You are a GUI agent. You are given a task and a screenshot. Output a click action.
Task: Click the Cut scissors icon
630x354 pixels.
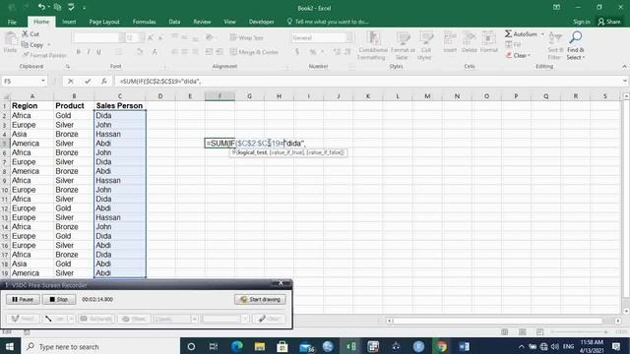[25, 34]
